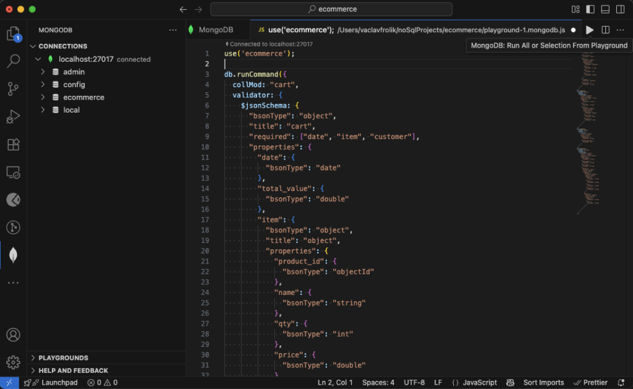Open the Explorer view in activity bar
Image resolution: width=633 pixels, height=389 pixels.
tap(14, 33)
